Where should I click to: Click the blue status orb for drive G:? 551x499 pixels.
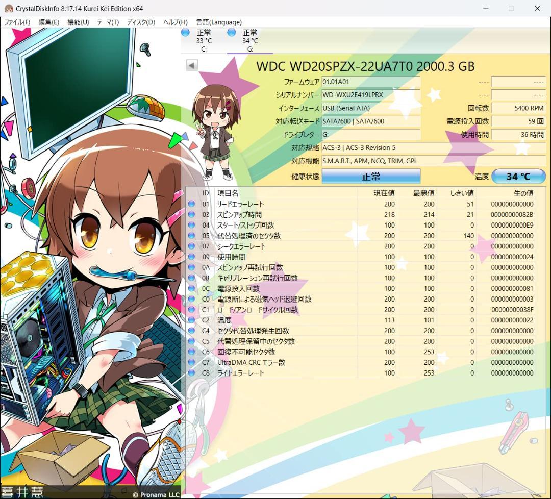232,33
